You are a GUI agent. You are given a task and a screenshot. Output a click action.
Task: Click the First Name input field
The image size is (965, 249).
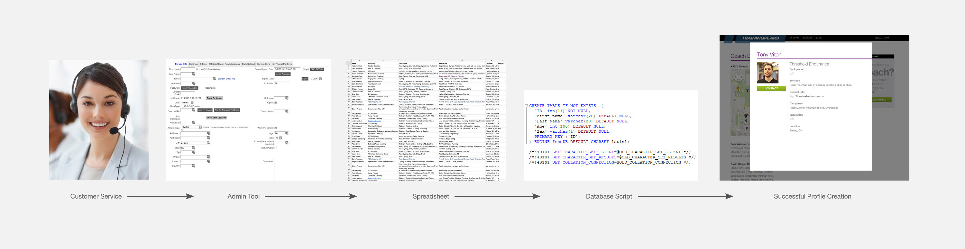click(x=188, y=69)
